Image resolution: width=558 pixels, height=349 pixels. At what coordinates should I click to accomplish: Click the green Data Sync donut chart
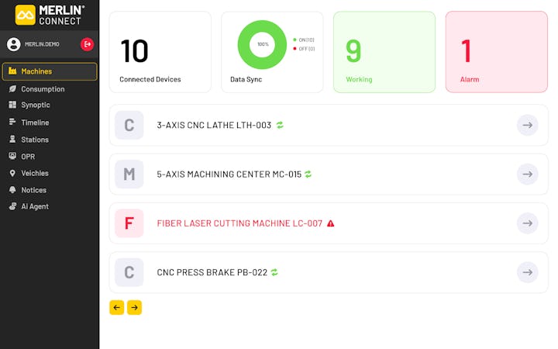262,44
